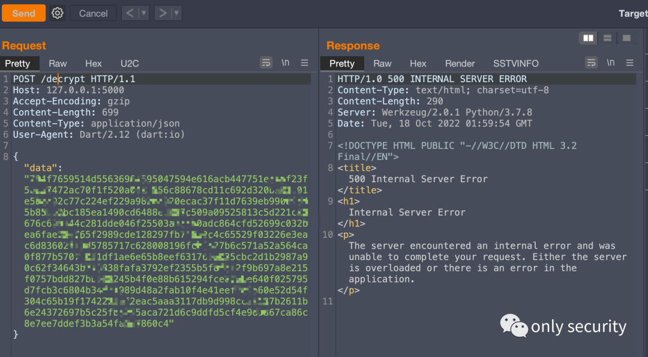Toggle non-printable \n characters in Request
This screenshot has height=357, width=648.
tap(286, 63)
